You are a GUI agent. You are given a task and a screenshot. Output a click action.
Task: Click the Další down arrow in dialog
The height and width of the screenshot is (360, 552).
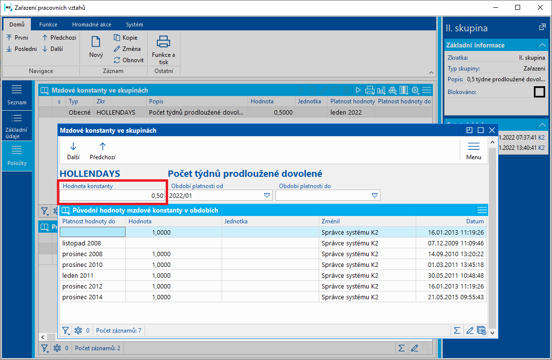coord(73,146)
